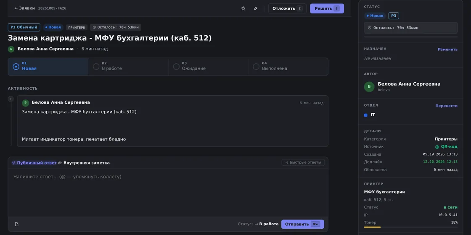The width and height of the screenshot is (471, 235).
Task: Click the каб. 512, 5 эт. location
Action: 378,200
